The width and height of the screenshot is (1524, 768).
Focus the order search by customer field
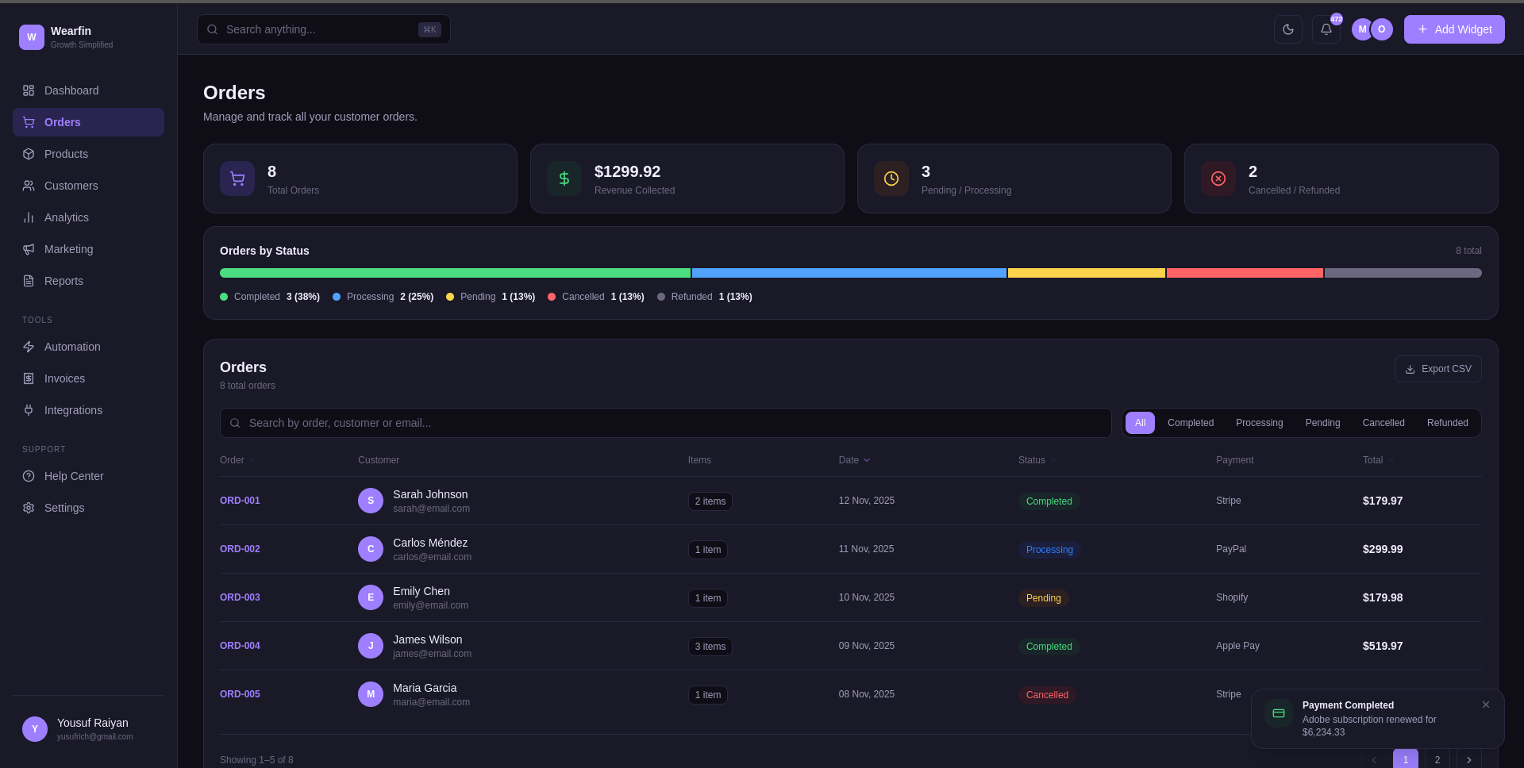(665, 423)
